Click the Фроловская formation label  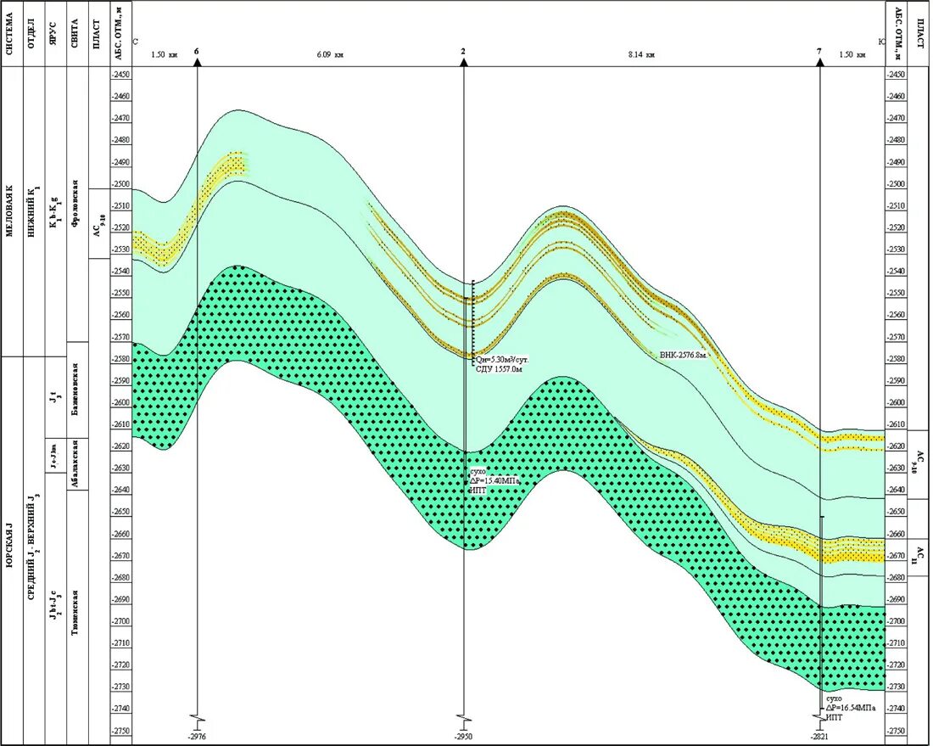[x=75, y=205]
